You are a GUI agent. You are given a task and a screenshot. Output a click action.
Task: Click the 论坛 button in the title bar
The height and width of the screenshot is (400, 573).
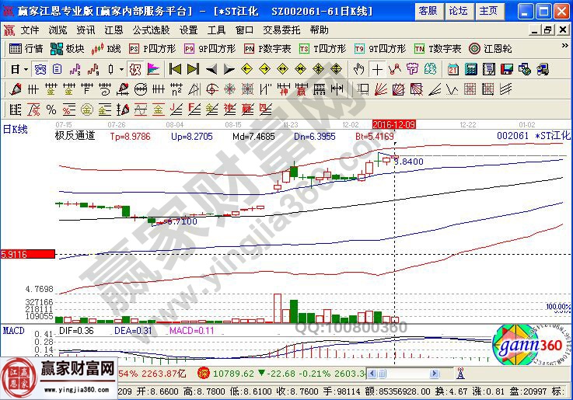[459, 11]
